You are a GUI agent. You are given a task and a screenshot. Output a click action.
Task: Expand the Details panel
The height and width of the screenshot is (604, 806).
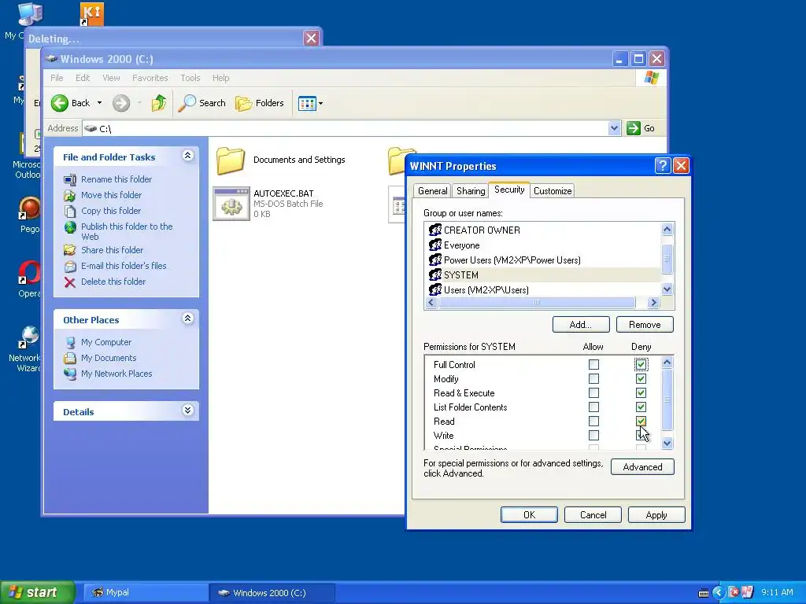[187, 410]
